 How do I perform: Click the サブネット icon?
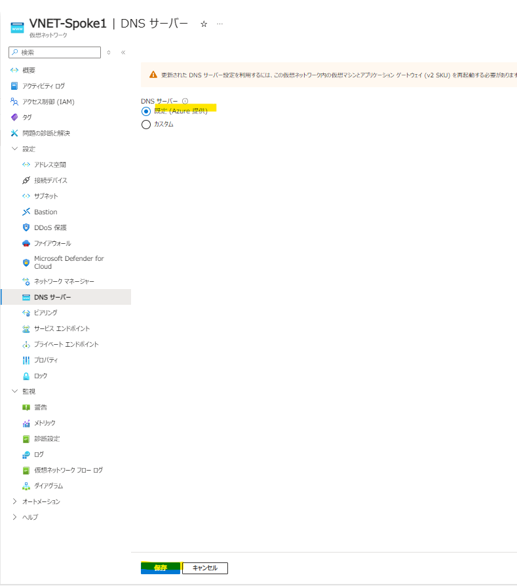26,196
